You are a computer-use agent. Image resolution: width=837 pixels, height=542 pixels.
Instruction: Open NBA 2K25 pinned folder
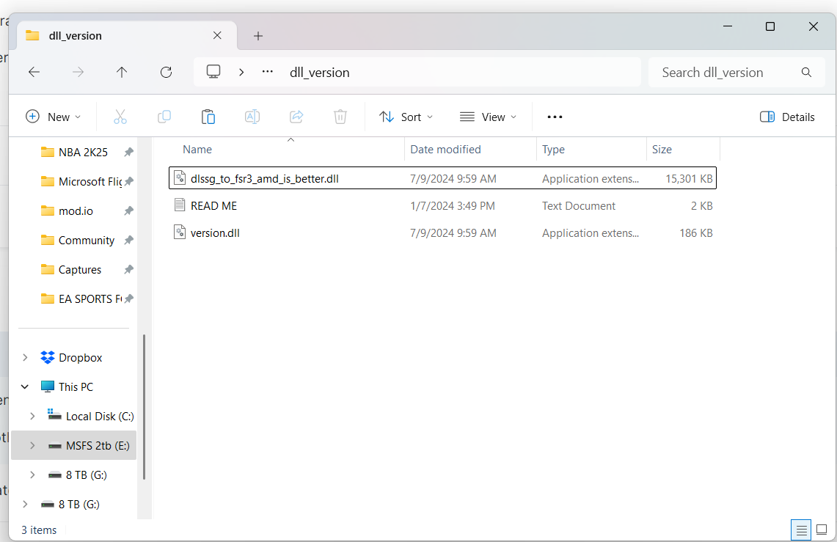point(83,152)
